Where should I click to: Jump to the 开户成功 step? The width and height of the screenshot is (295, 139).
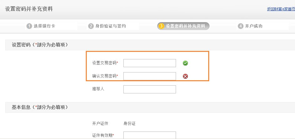[x=254, y=26]
